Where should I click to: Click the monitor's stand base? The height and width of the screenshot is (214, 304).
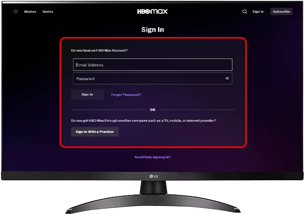pos(153,204)
